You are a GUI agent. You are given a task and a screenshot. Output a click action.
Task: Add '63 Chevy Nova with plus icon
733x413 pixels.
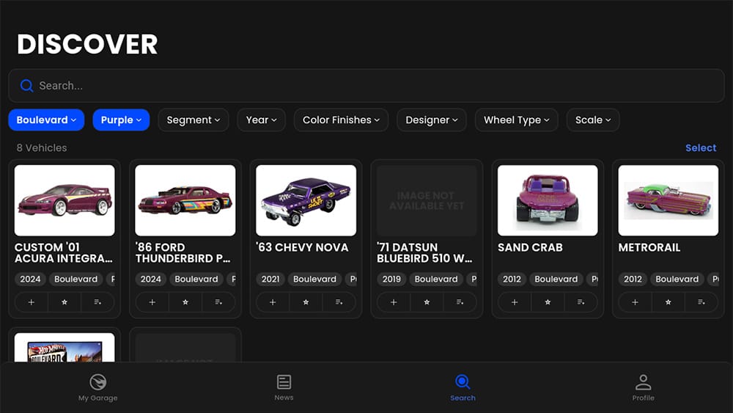273,302
